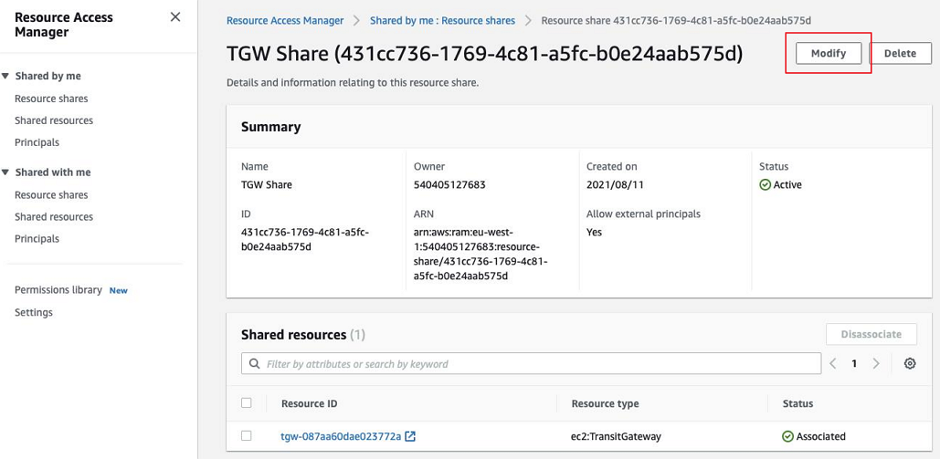Go to next page arrow
940x459 pixels.
click(x=876, y=363)
